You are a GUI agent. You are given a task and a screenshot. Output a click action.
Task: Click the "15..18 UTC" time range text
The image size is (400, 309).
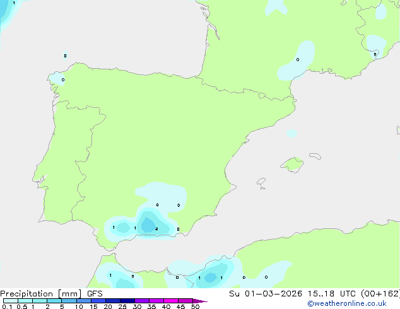[x=331, y=294]
